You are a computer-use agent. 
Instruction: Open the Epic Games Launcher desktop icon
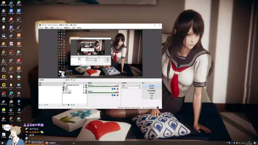tap(19, 28)
